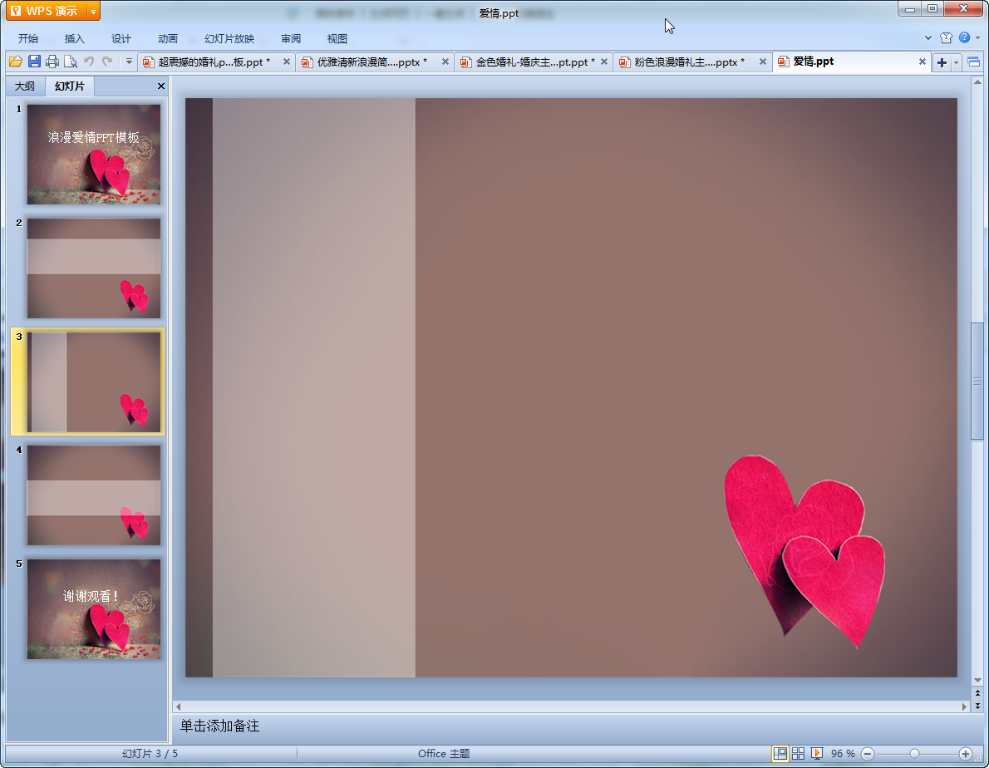Go to previous slide double-arrow button
This screenshot has height=768, width=989.
coord(977,693)
